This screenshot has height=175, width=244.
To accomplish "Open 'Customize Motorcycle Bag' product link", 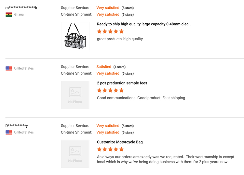I will coord(120,142).
